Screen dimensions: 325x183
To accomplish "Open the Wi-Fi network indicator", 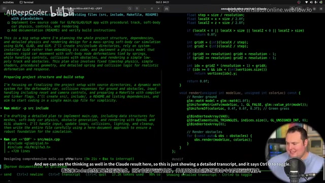I will [x=307, y=2].
